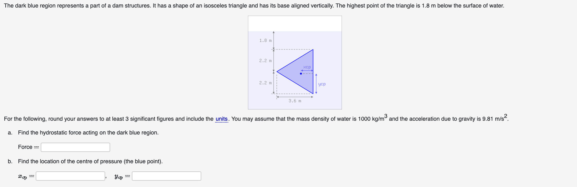Click the triangle apex point

pos(277,71)
